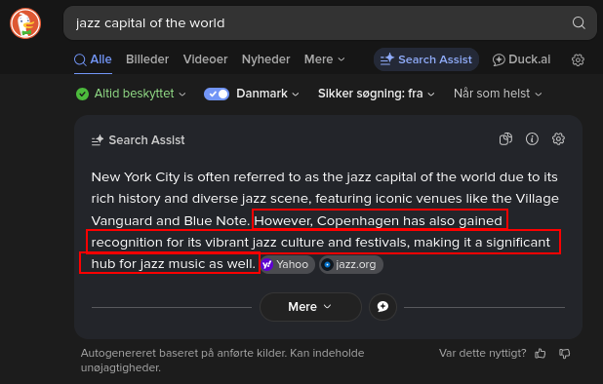
Task: Open Search Assist panel settings gear
Action: (558, 139)
